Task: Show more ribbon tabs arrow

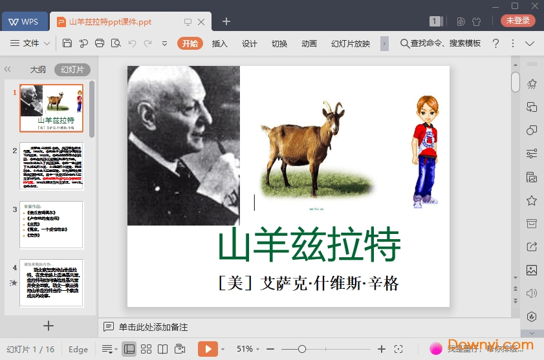Action: tap(384, 43)
